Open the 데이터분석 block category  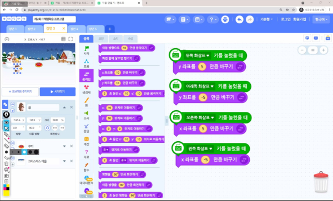pyautogui.click(x=87, y=180)
